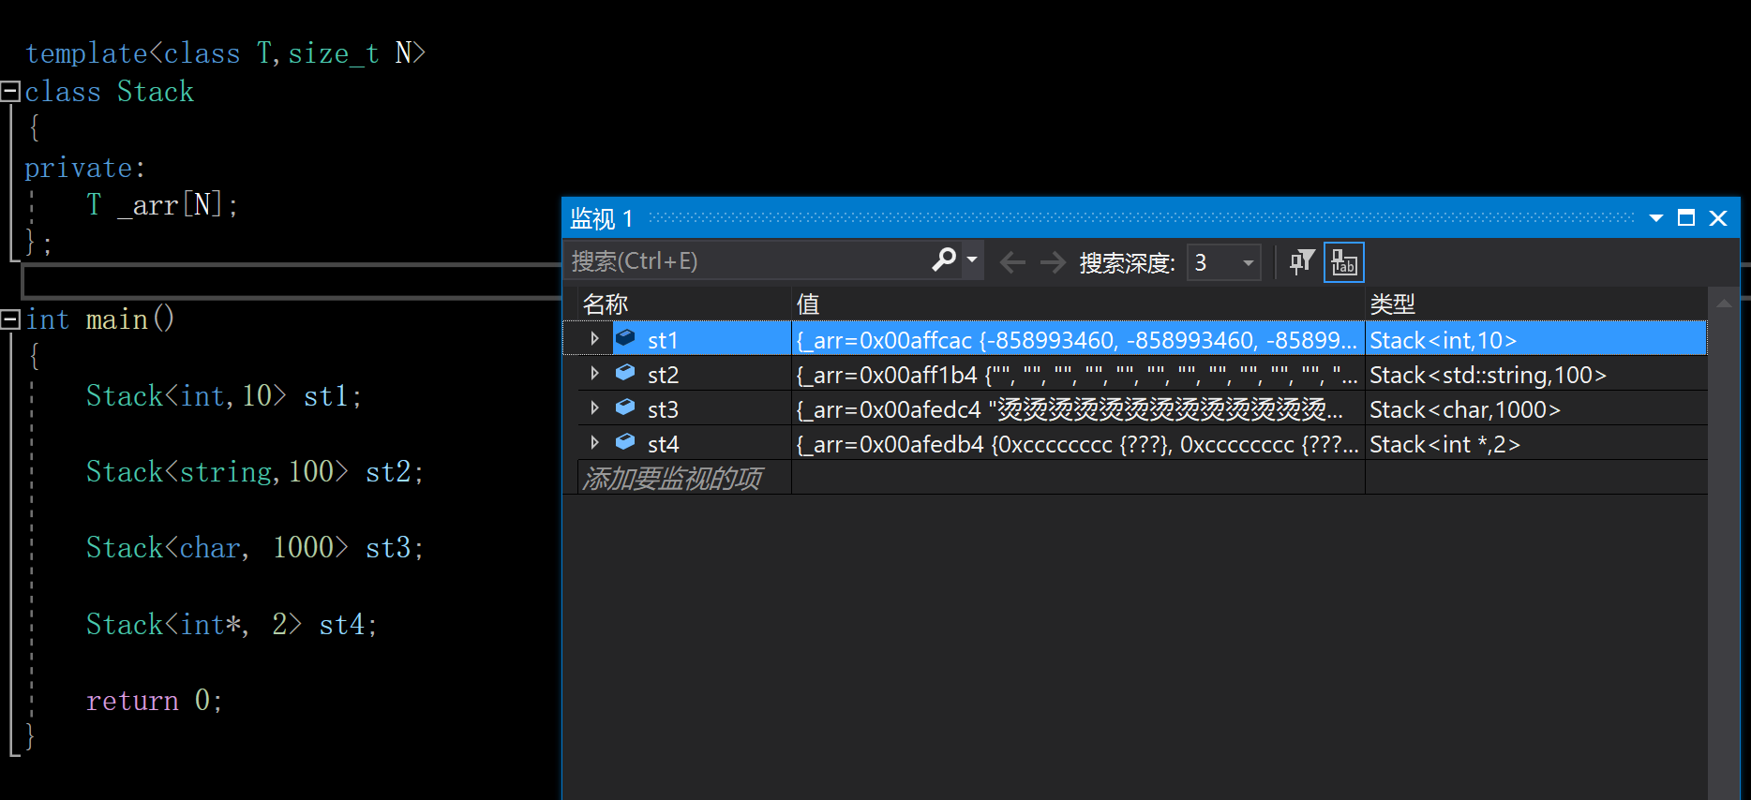1751x800 pixels.
Task: Open the search options dropdown arrow
Action: click(x=972, y=259)
